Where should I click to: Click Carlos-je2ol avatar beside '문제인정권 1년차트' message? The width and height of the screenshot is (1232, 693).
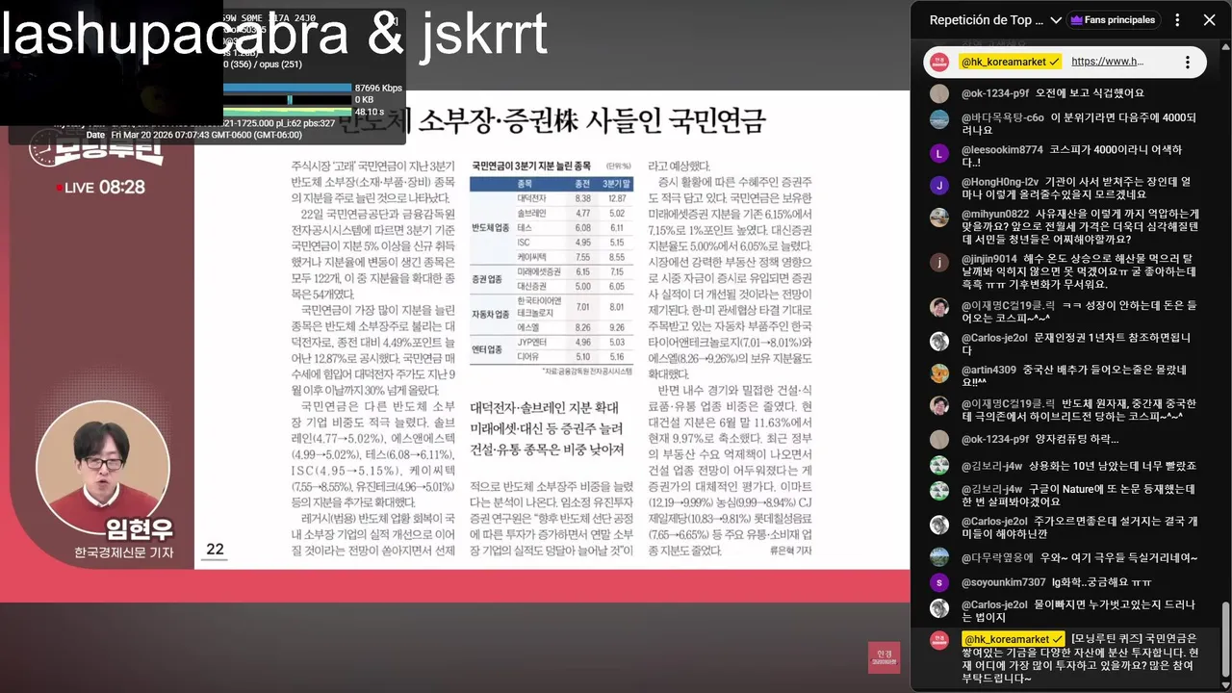tap(939, 341)
